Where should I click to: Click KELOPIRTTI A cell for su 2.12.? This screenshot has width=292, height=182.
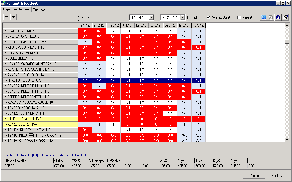pyautogui.click(x=99, y=86)
